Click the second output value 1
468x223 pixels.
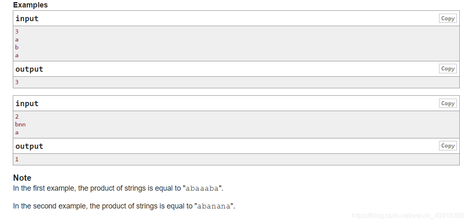17,159
